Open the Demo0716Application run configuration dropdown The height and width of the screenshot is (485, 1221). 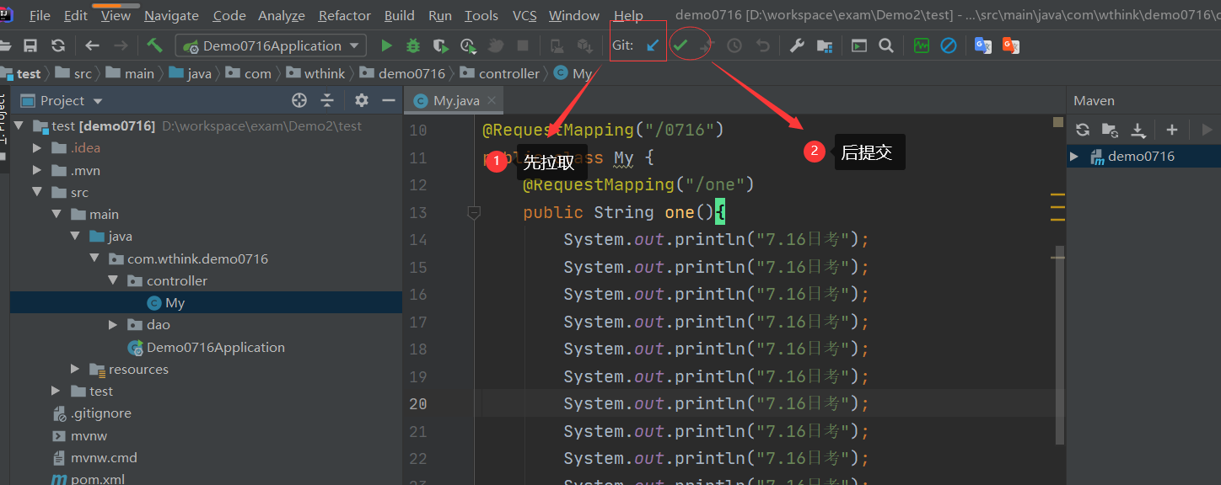[x=271, y=45]
